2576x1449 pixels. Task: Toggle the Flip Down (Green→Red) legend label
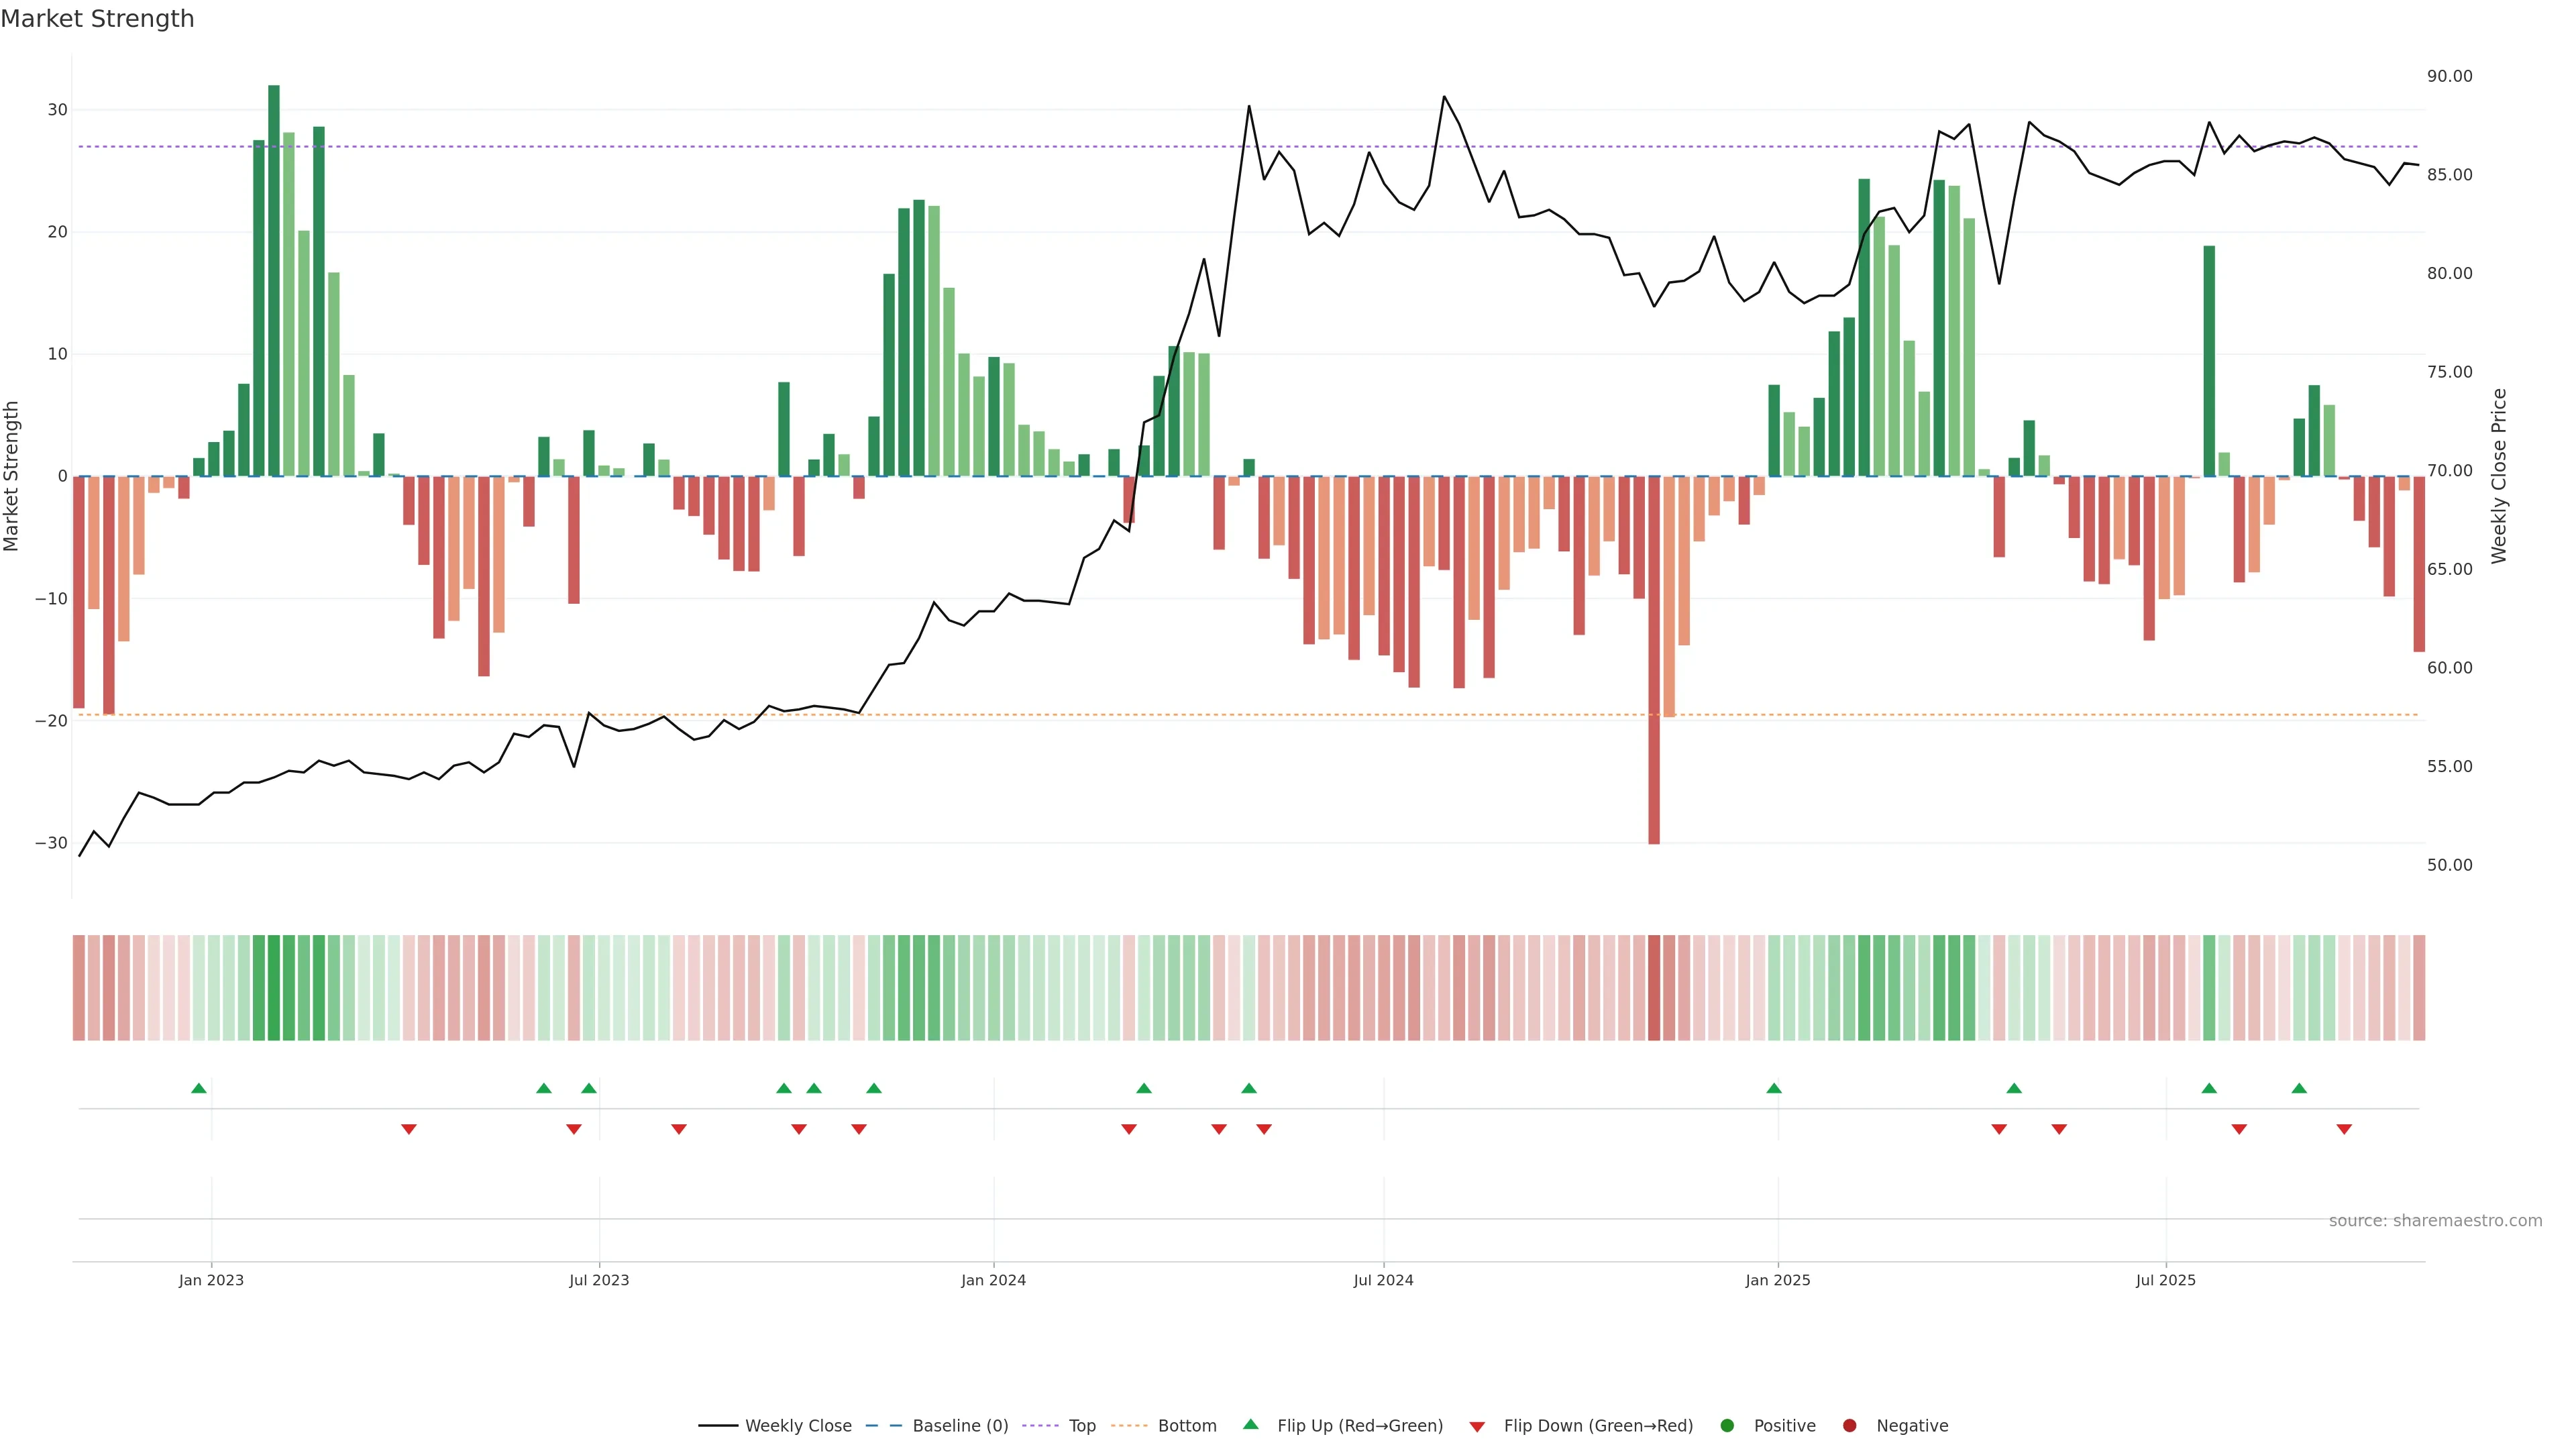[1598, 1426]
